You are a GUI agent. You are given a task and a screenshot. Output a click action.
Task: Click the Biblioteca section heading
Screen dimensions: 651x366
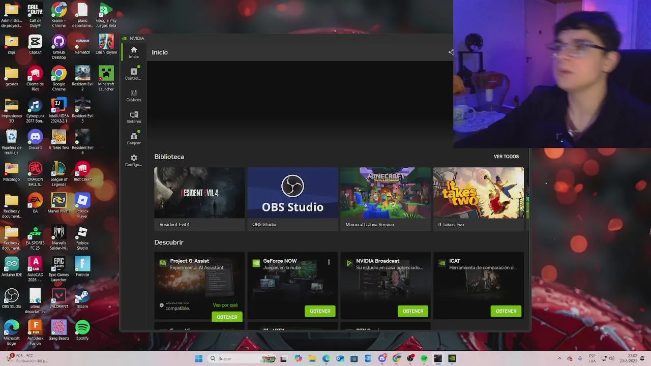[x=169, y=157]
